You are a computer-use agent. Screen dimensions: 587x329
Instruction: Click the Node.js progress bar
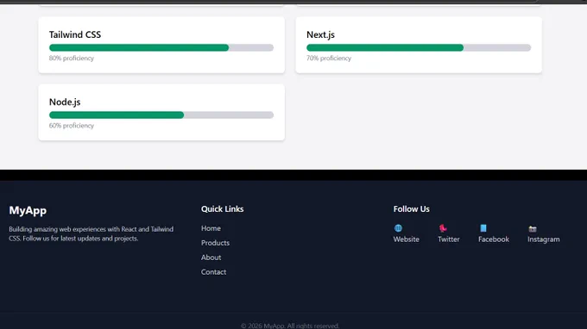(x=161, y=115)
